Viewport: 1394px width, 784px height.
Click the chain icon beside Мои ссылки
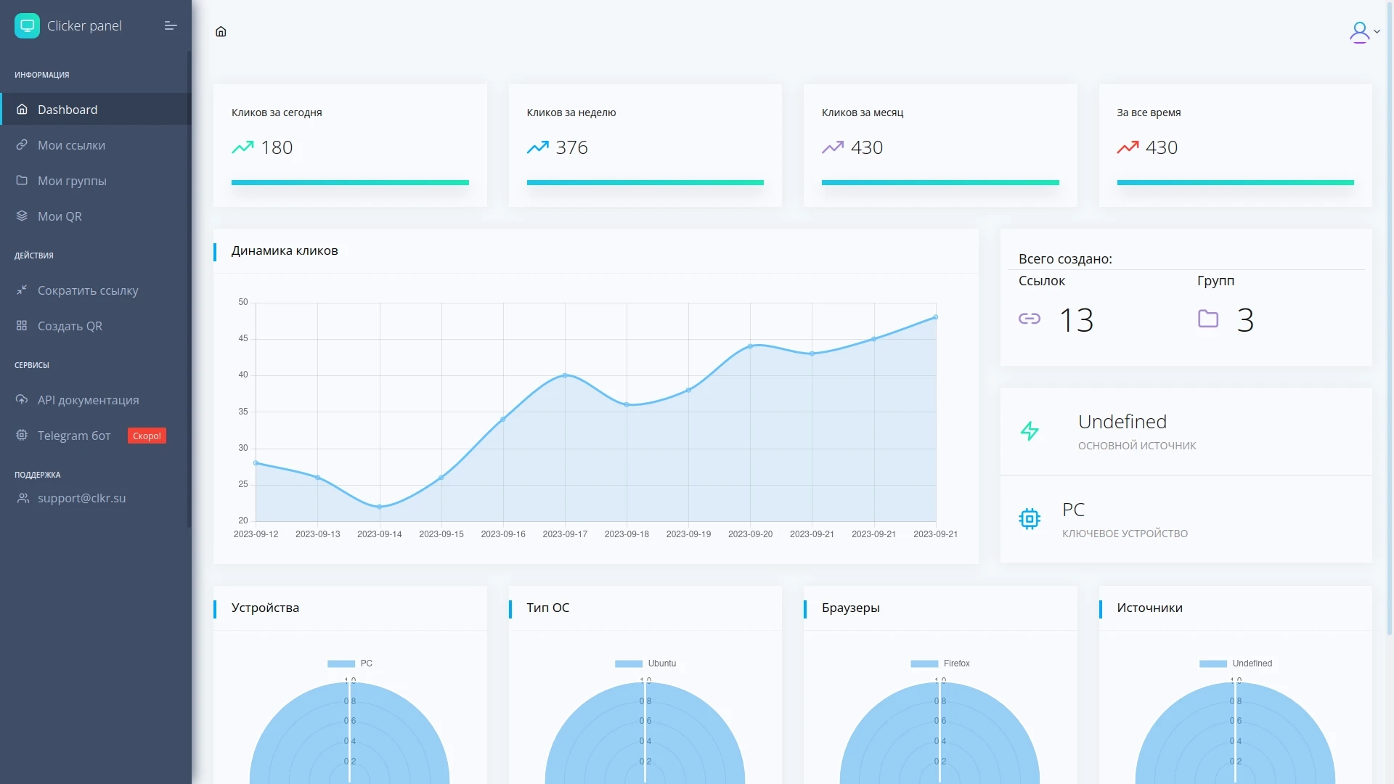pos(22,144)
